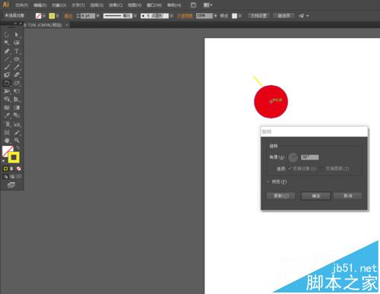The height and width of the screenshot is (294, 380).
Task: Select the Mesh tool
Action: click(x=7, y=108)
